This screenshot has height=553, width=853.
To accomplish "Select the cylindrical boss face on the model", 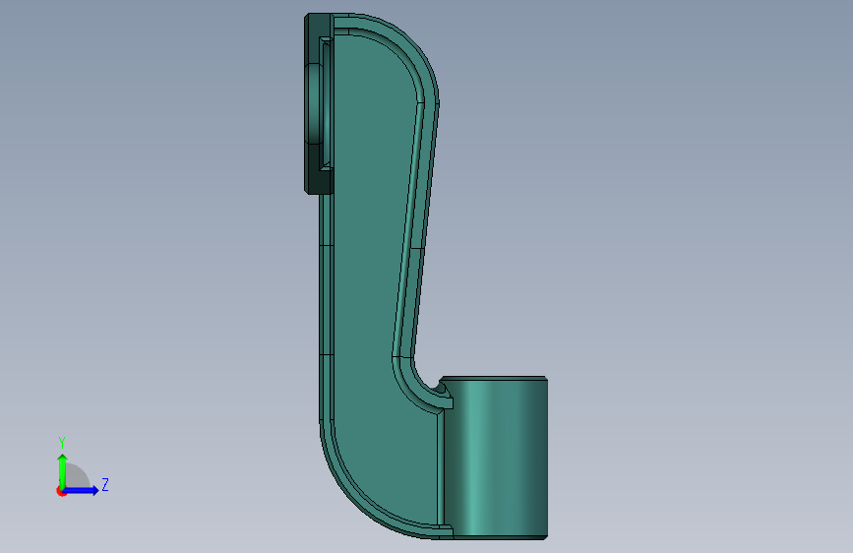I will [495, 459].
